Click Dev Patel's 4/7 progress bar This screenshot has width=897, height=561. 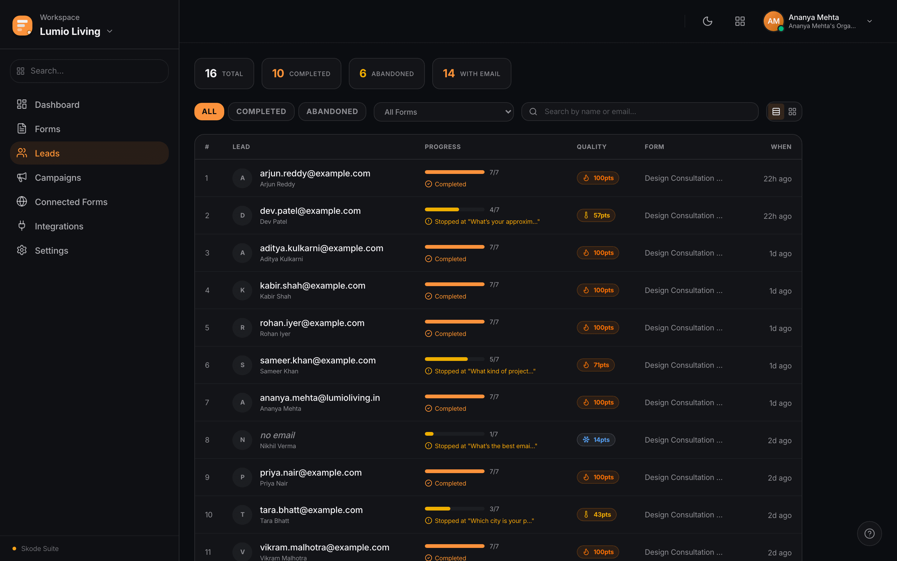[454, 210]
